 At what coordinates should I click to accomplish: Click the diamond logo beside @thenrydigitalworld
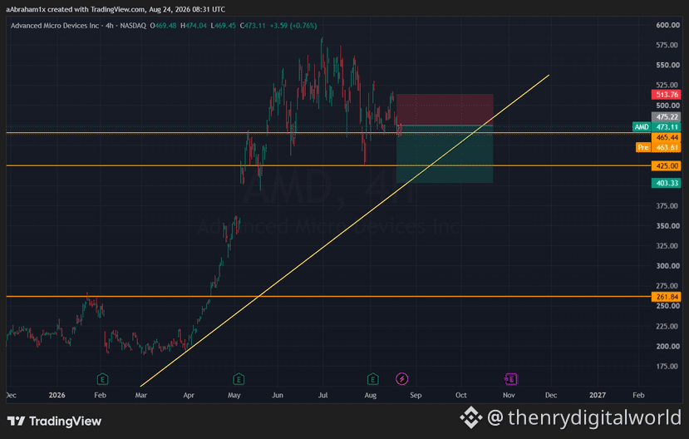(x=471, y=417)
